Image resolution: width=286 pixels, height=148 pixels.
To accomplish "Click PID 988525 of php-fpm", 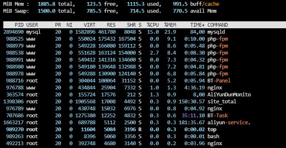I will point(15,39).
